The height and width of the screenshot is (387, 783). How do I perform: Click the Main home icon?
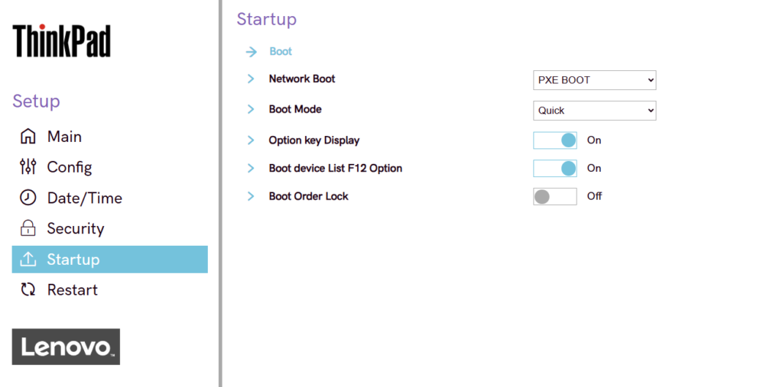pos(28,137)
